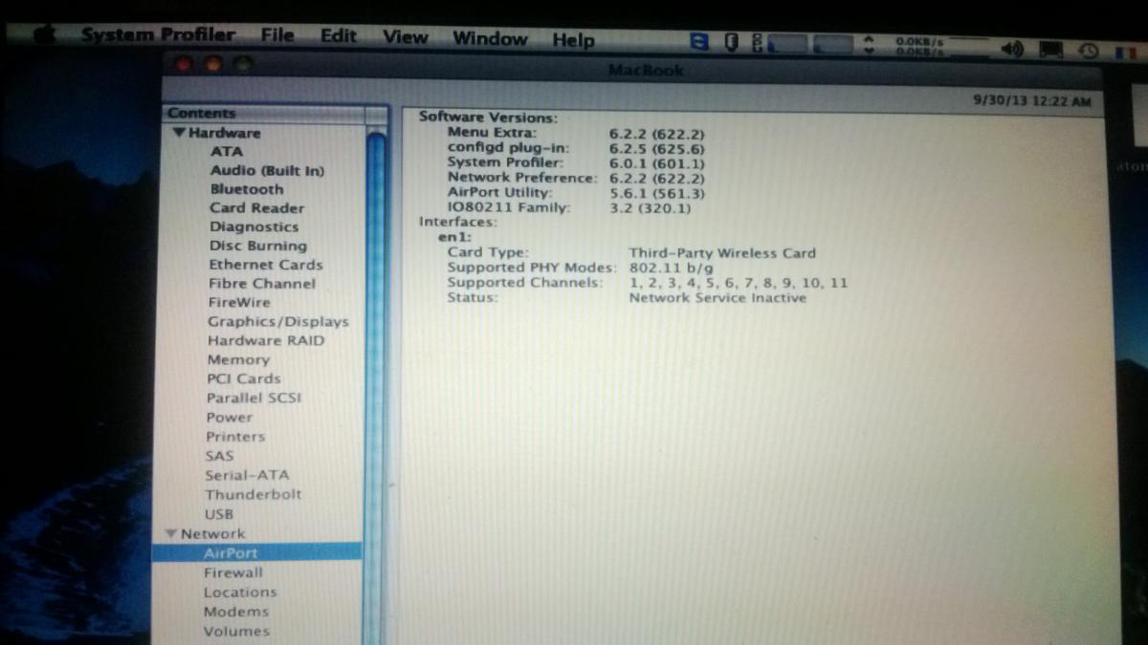Select Firewall under Network
The width and height of the screenshot is (1148, 645).
pos(232,572)
